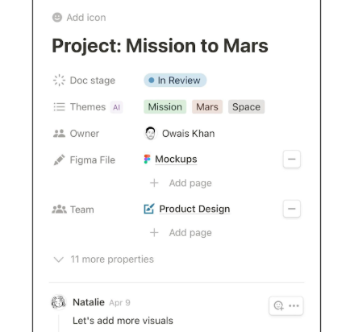
Task: Click the Team group icon
Action: coord(59,210)
